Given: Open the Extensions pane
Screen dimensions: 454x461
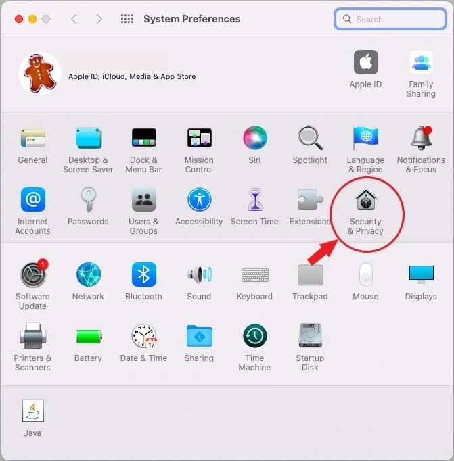Looking at the screenshot, I should tap(310, 199).
